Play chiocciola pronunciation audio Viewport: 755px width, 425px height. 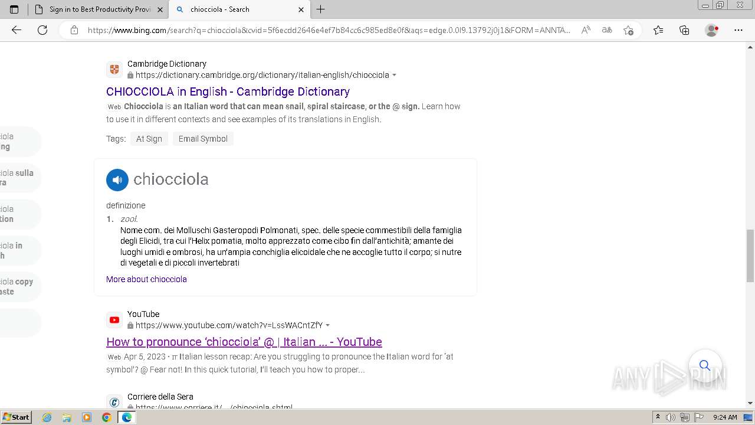(117, 180)
